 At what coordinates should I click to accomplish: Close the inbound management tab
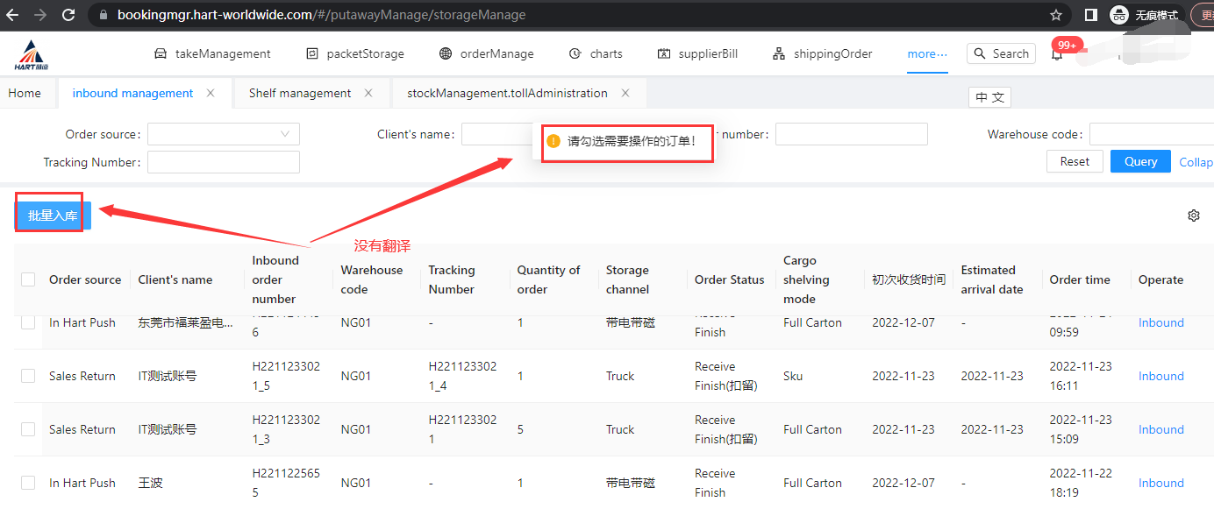pos(211,93)
